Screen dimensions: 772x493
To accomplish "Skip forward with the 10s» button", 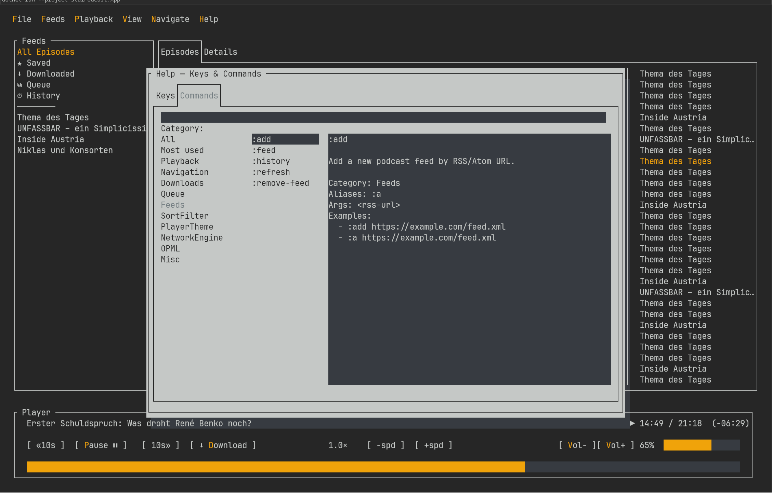I will tap(161, 445).
